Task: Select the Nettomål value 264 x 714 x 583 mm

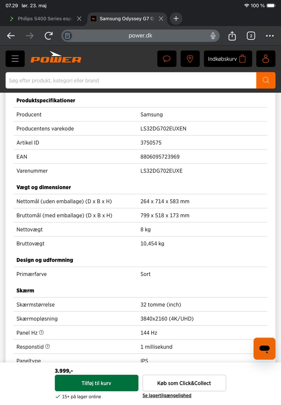Action: (x=165, y=201)
